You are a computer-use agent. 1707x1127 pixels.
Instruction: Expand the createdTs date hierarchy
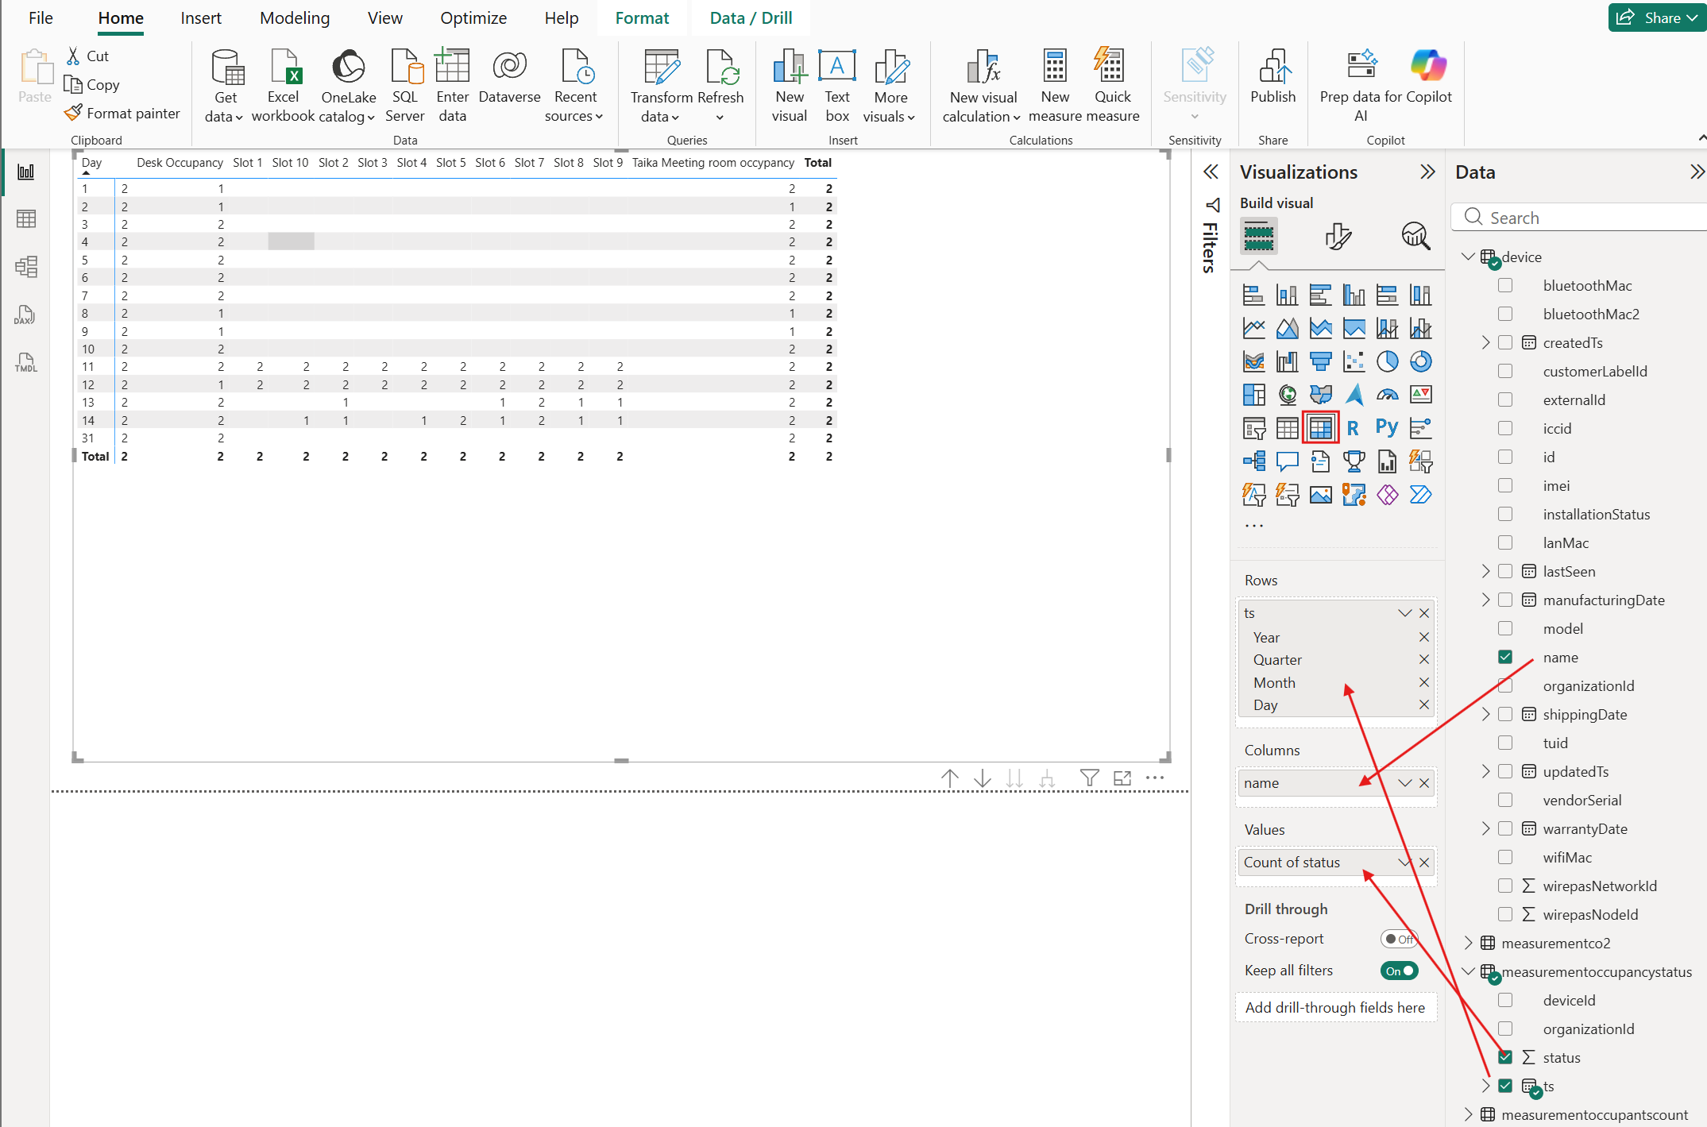point(1485,342)
